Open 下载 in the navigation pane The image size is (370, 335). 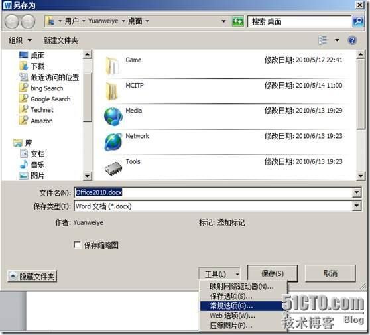[x=38, y=66]
